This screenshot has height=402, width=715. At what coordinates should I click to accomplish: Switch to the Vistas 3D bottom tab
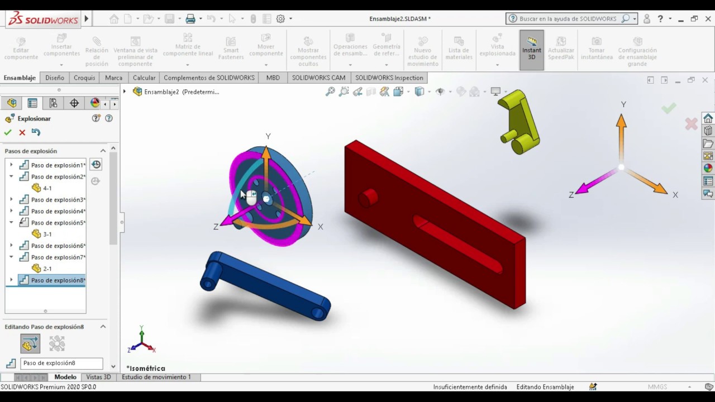point(98,377)
